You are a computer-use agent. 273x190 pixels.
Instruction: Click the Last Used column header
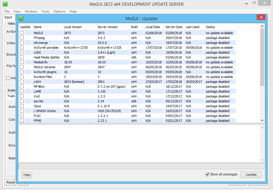point(194,27)
